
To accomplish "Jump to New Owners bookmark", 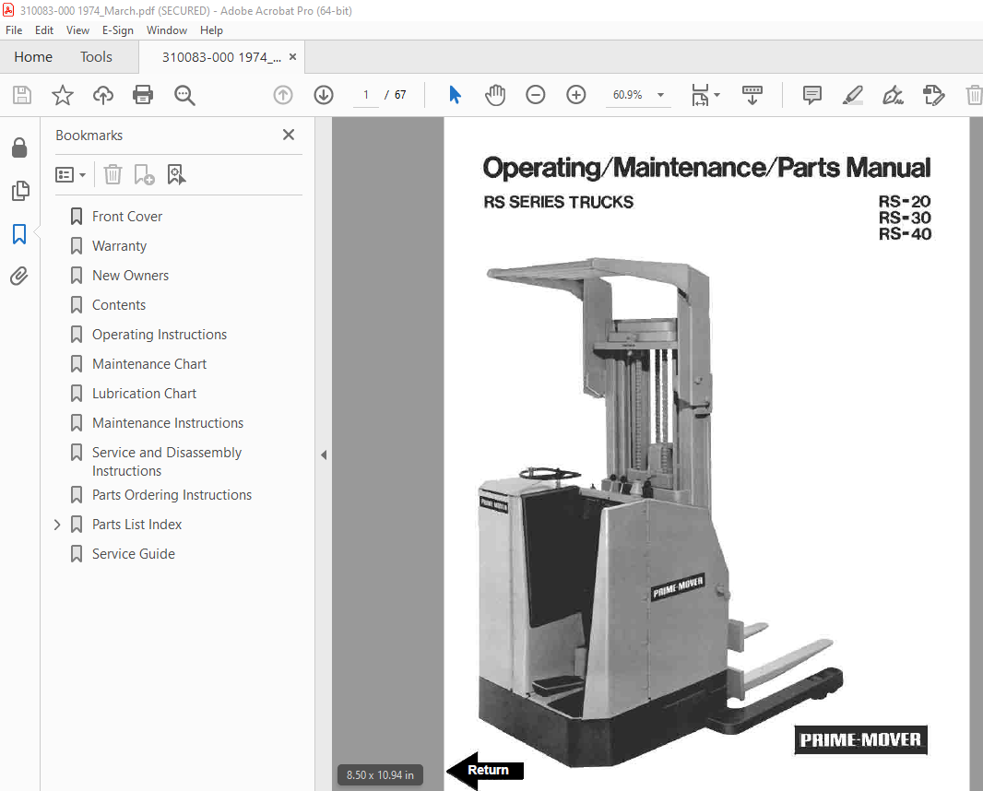I will point(130,275).
